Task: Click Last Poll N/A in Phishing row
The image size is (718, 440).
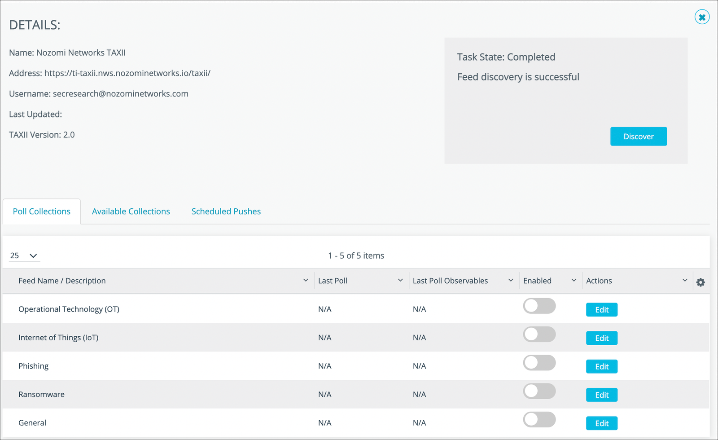Action: pos(325,366)
